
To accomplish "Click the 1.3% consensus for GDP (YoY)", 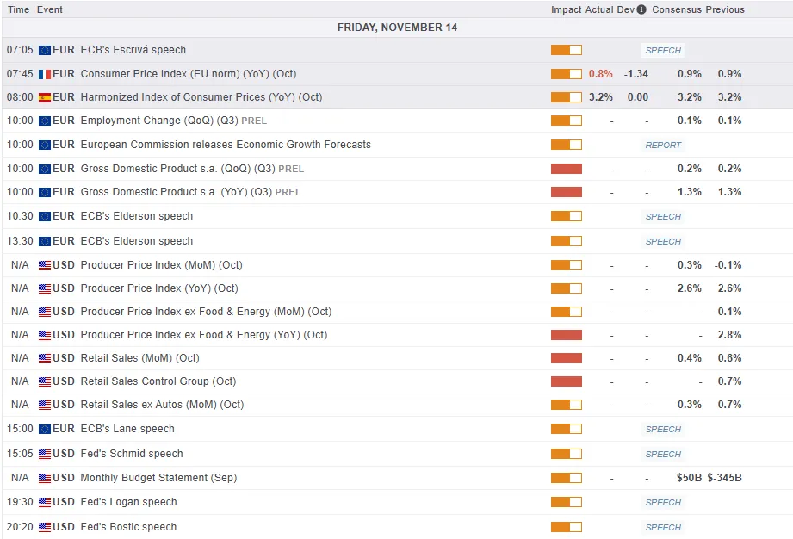I will [x=690, y=192].
